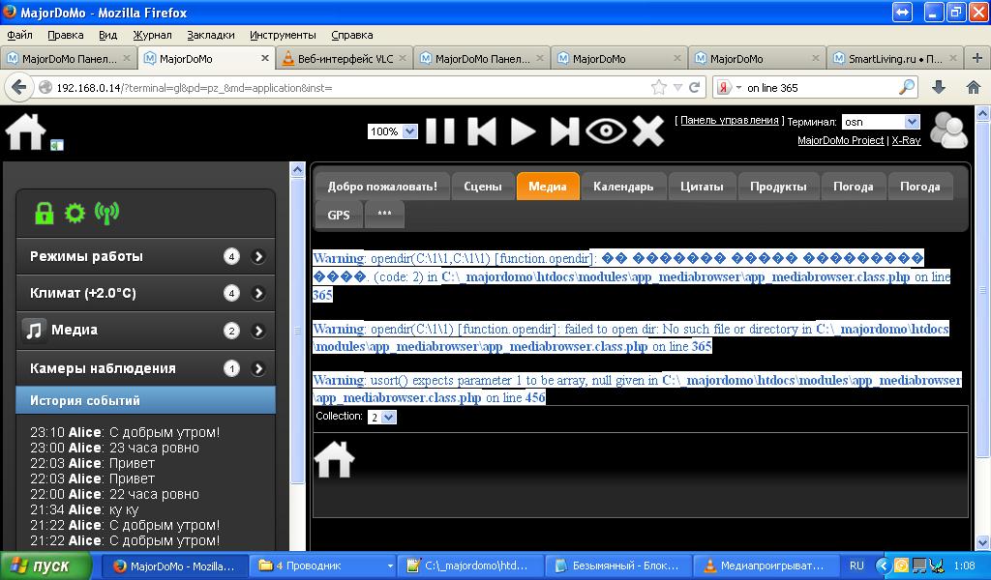Open Firefox downloads arrow icon
Image resolution: width=991 pixels, height=580 pixels.
[939, 88]
